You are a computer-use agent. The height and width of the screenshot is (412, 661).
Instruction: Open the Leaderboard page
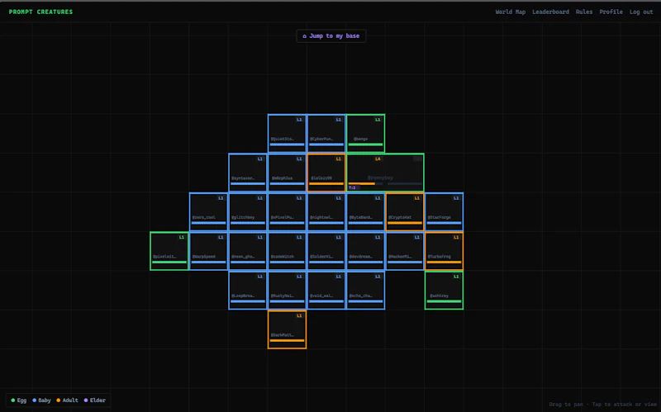pyautogui.click(x=550, y=12)
